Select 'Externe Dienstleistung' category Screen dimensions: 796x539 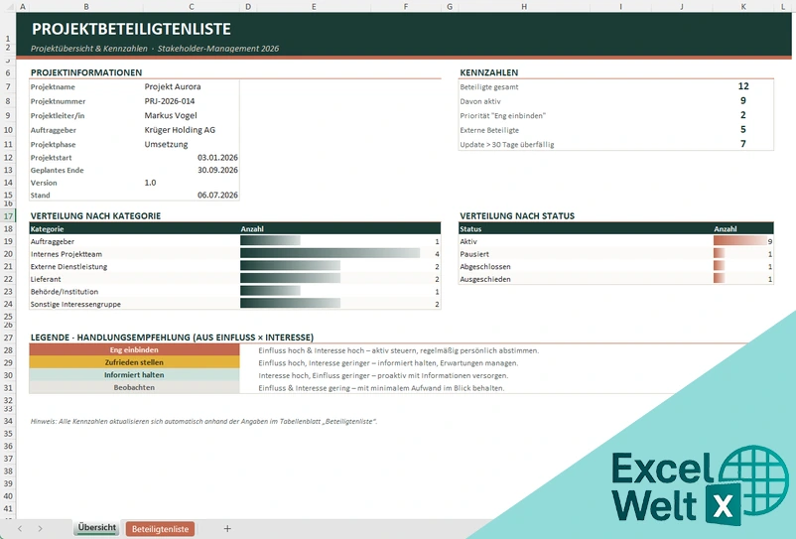pos(68,267)
